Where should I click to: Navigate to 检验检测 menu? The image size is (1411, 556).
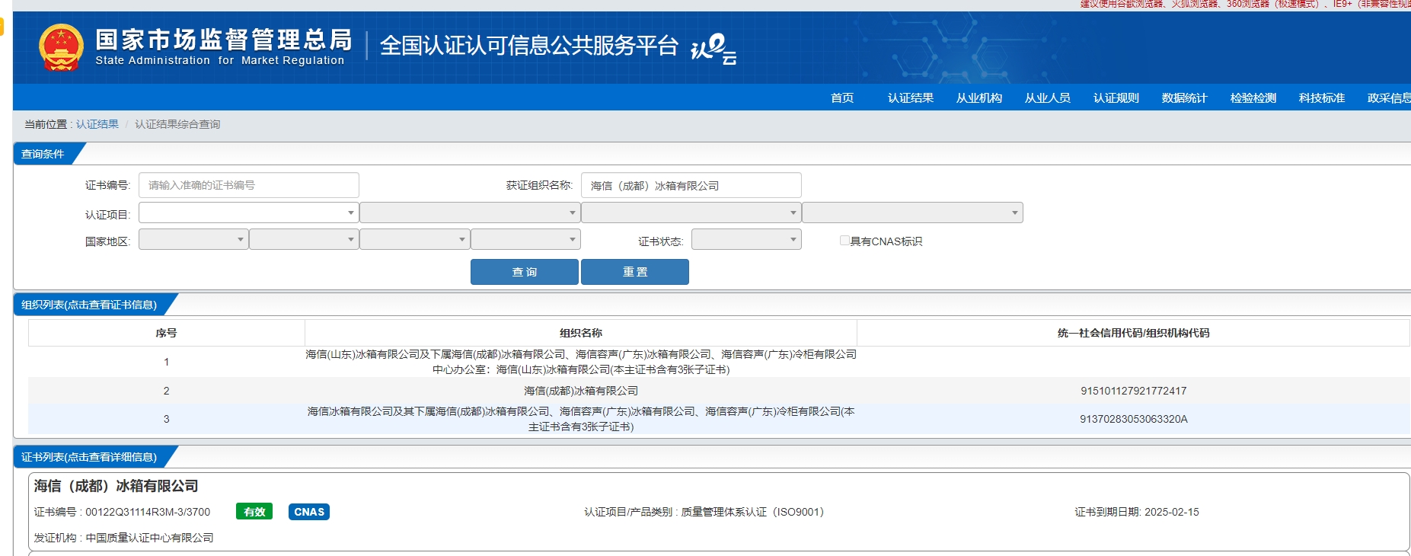click(x=1253, y=97)
